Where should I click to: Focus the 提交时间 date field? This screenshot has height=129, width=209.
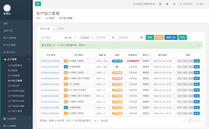click(128, 37)
